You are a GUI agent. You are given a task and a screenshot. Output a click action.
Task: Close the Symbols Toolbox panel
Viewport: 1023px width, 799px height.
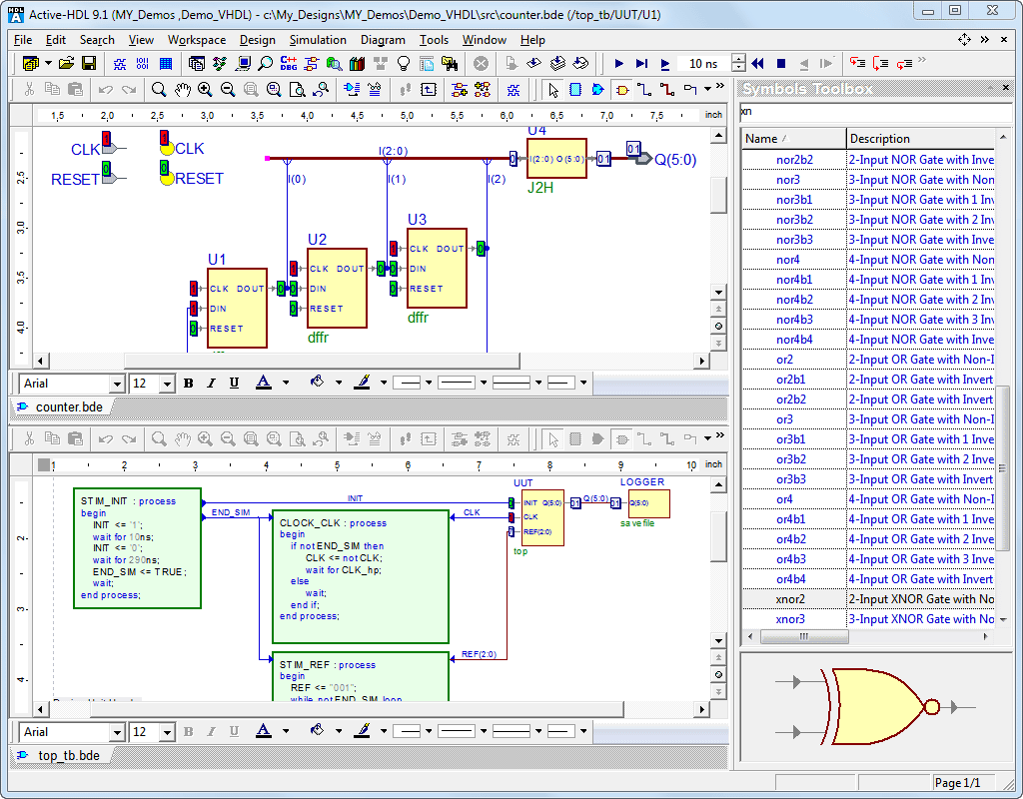[1004, 88]
